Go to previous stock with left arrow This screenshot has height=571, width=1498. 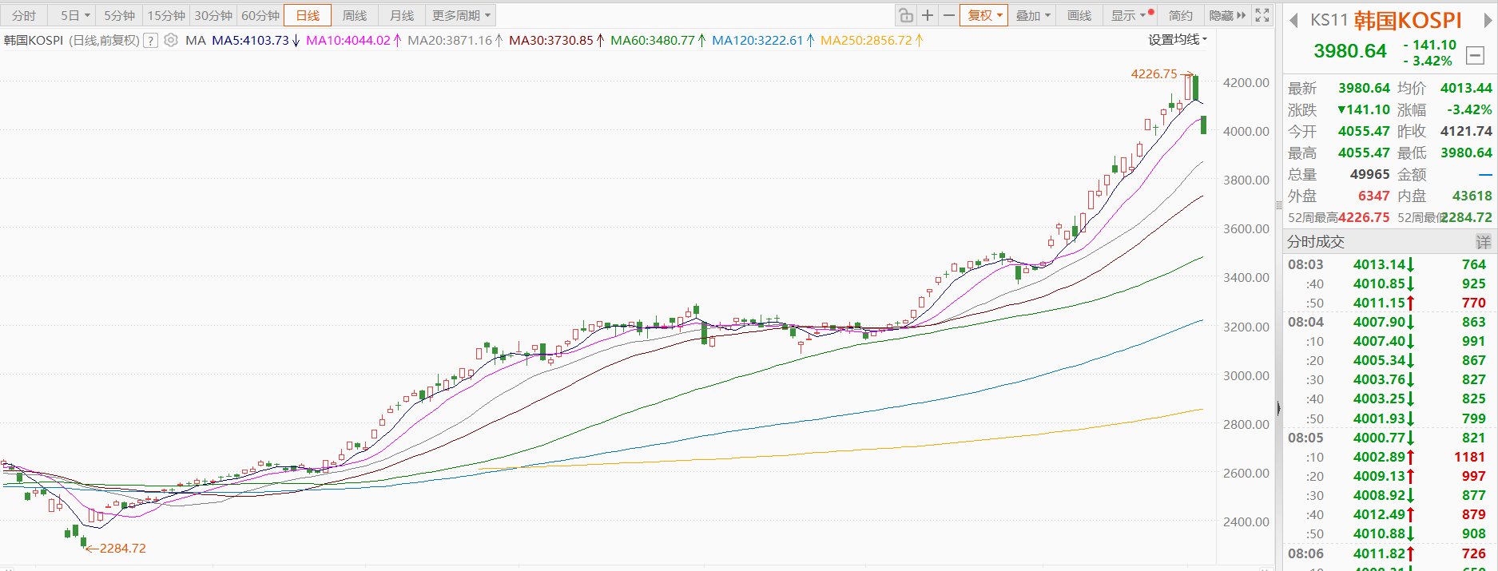coord(1293,21)
